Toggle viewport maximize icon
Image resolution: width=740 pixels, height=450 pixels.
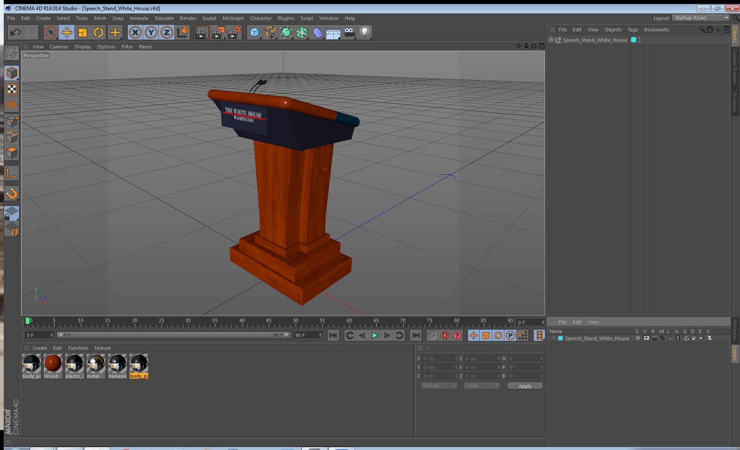point(541,46)
